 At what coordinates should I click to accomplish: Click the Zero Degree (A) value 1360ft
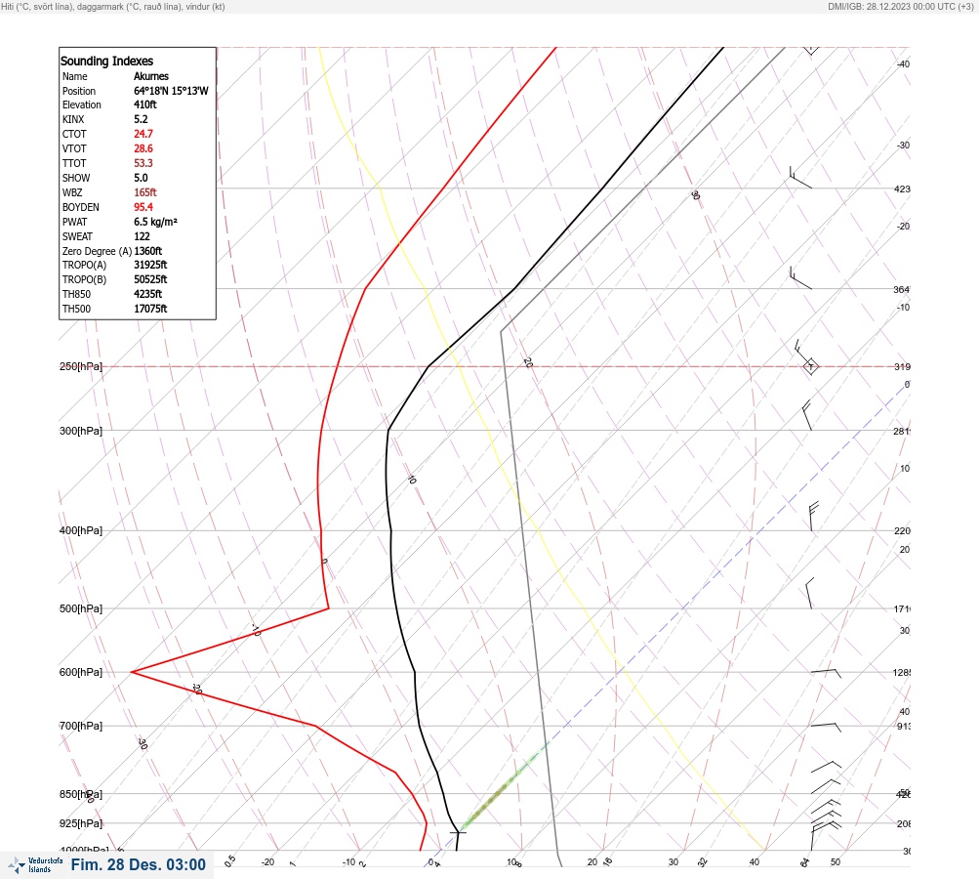148,251
